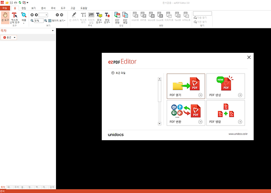Switch to the 도움말 ribbon tab
This screenshot has width=271, height=193.
[84, 8]
